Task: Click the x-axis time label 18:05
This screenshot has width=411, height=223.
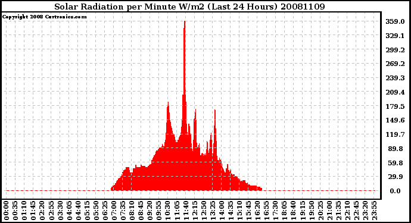Action: pyautogui.click(x=285, y=211)
